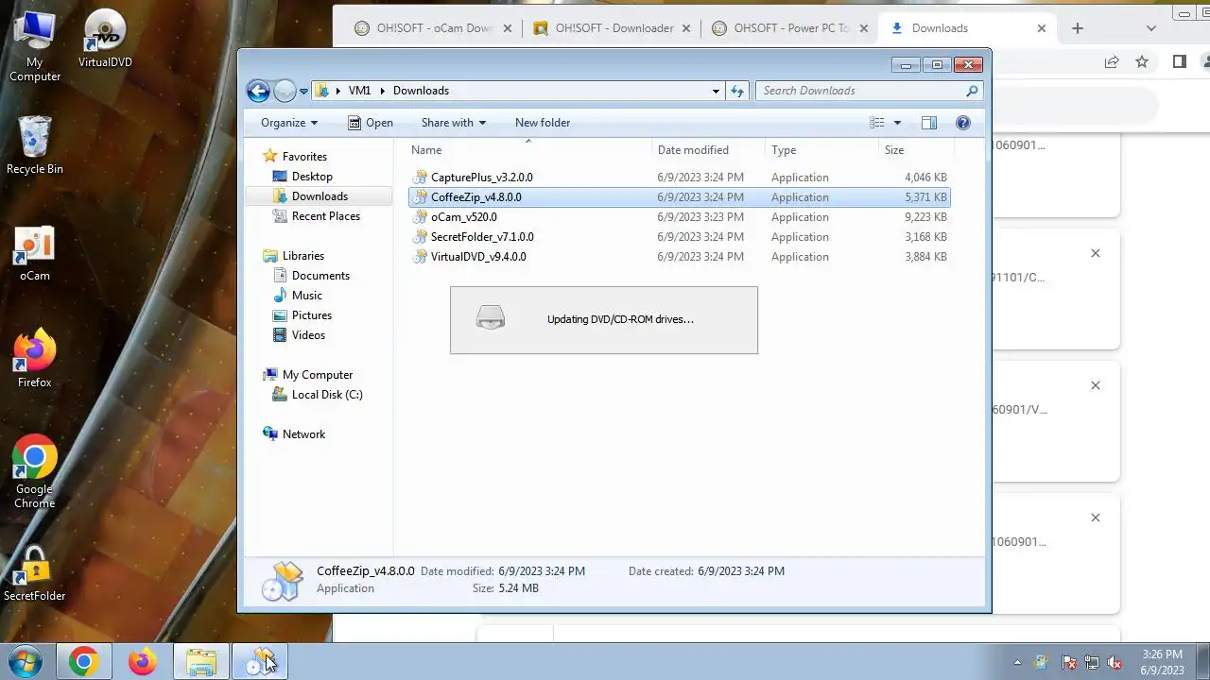Launch oCam from the desktop
1210x680 pixels.
coord(35,253)
